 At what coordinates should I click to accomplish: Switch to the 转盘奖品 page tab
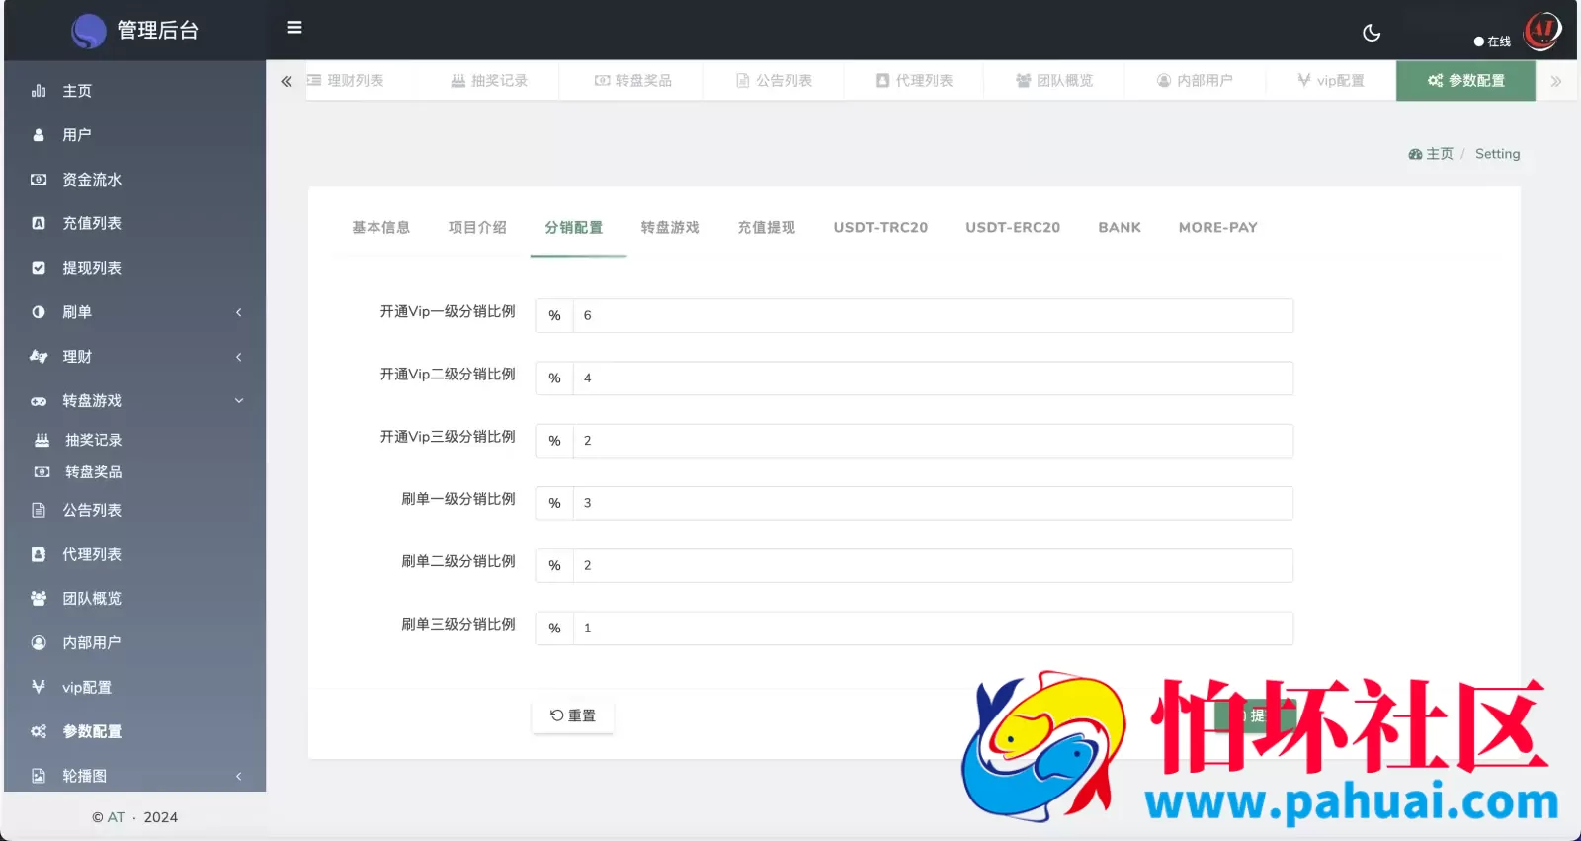pyautogui.click(x=632, y=81)
